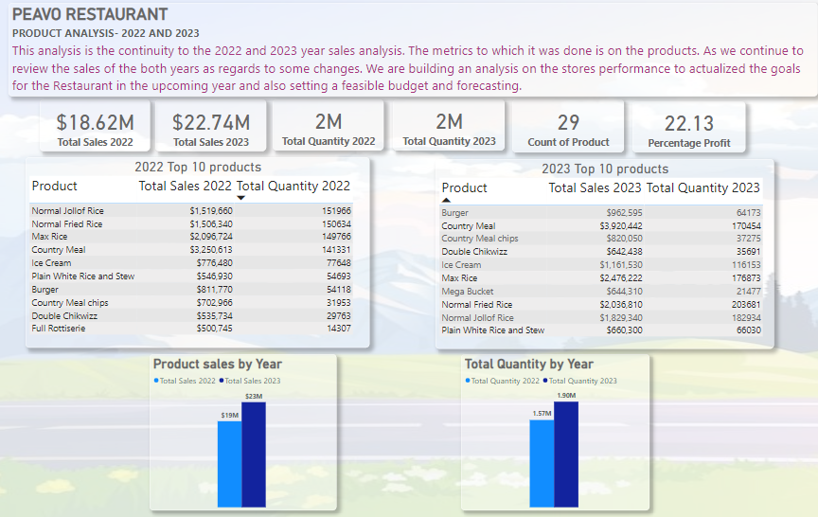Click Total Quantity 2023 legend entry

[580, 381]
